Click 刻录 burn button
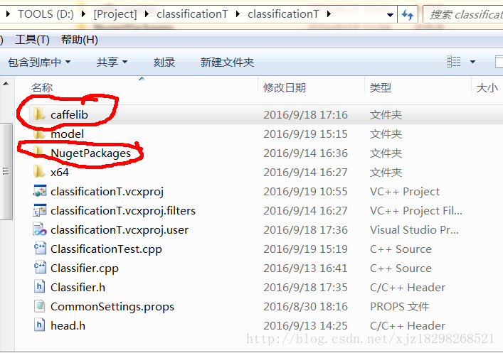Screen dimensions: 503x353 pyautogui.click(x=164, y=62)
